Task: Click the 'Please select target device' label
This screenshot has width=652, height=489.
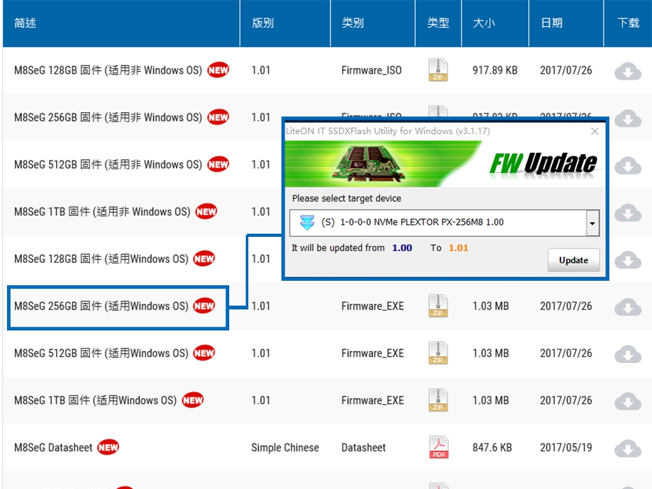Action: [x=346, y=199]
